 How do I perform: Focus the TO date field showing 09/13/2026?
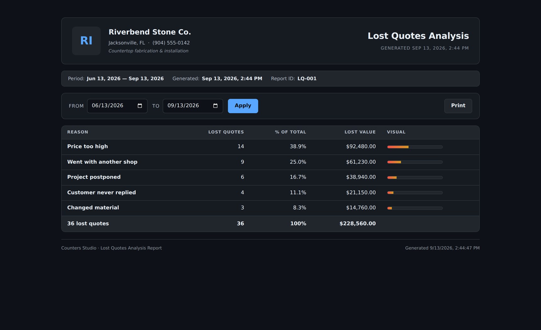coord(193,106)
